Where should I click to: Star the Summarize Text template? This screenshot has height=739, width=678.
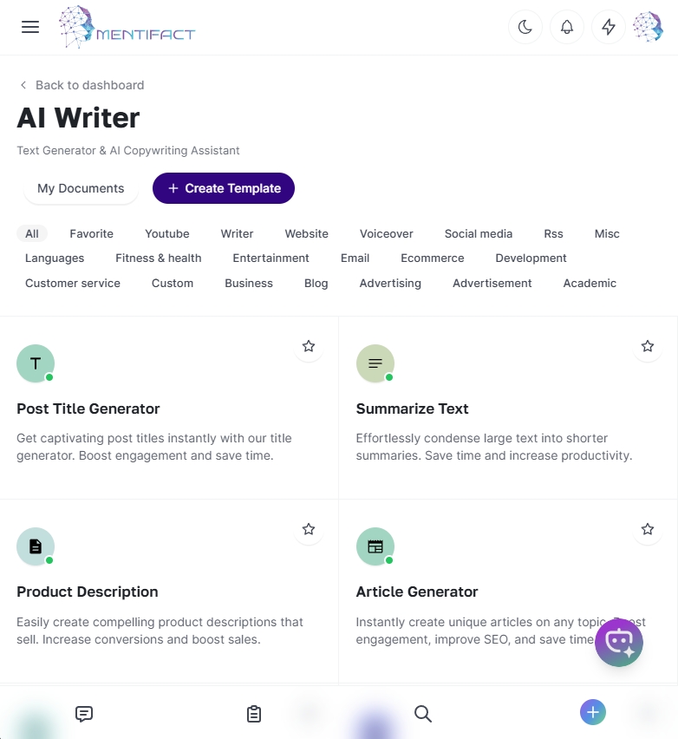pos(648,346)
